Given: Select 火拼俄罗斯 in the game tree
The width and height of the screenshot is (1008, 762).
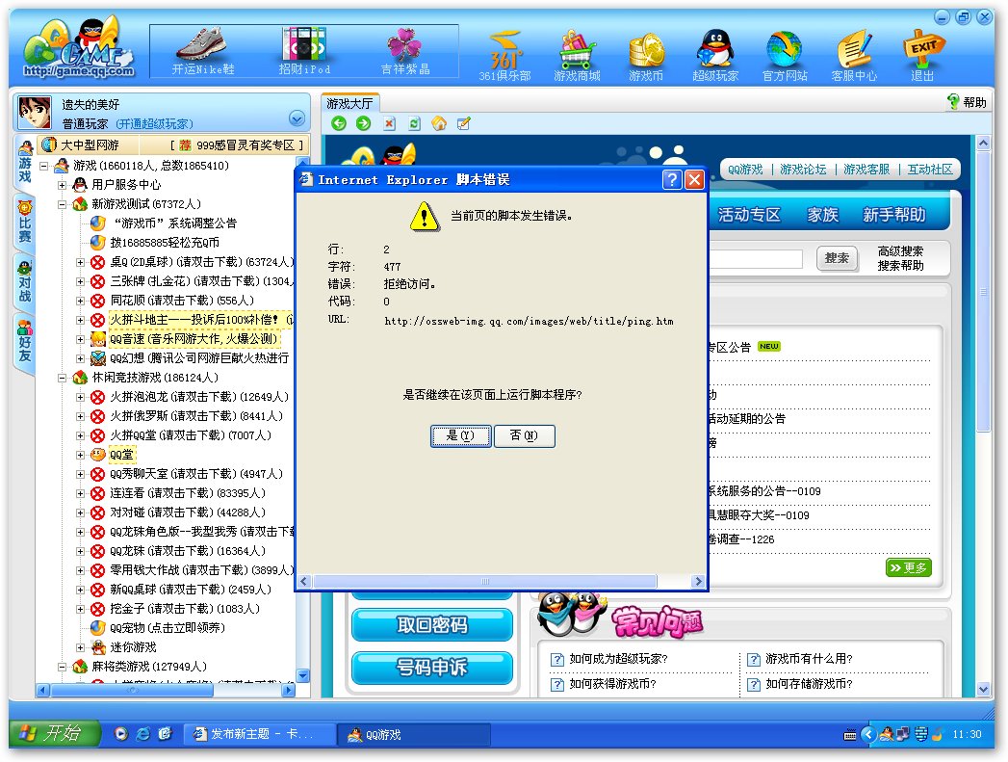Looking at the screenshot, I should [x=196, y=416].
